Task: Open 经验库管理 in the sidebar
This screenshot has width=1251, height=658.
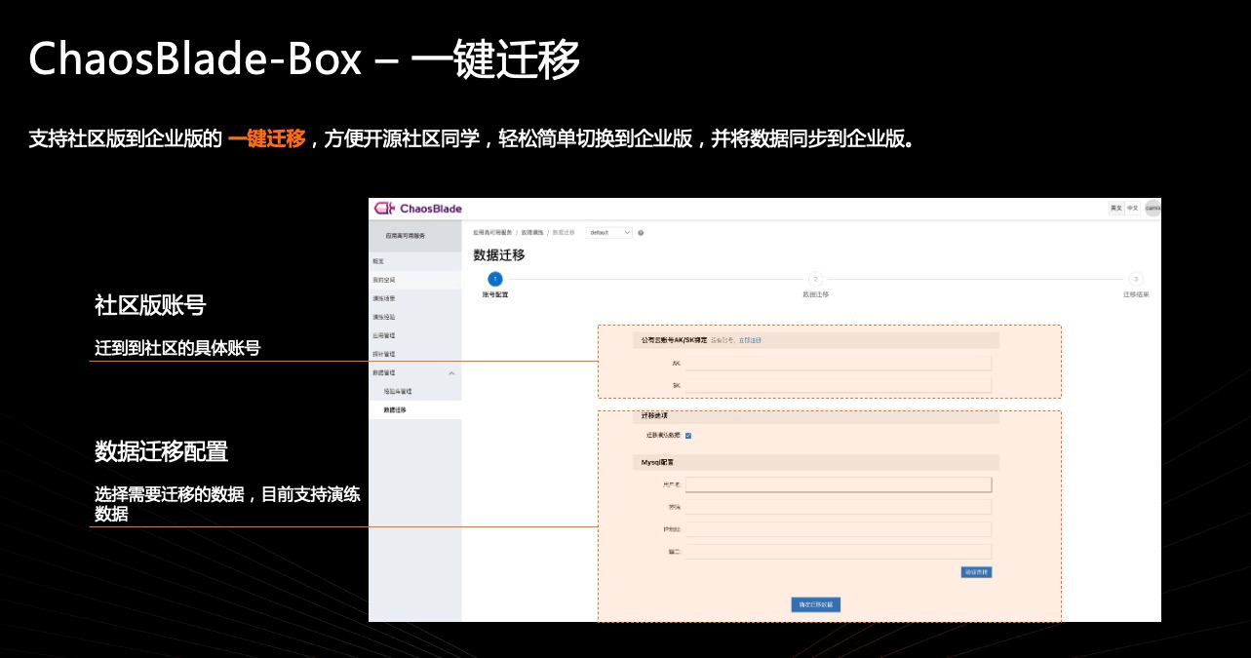Action: tap(398, 391)
